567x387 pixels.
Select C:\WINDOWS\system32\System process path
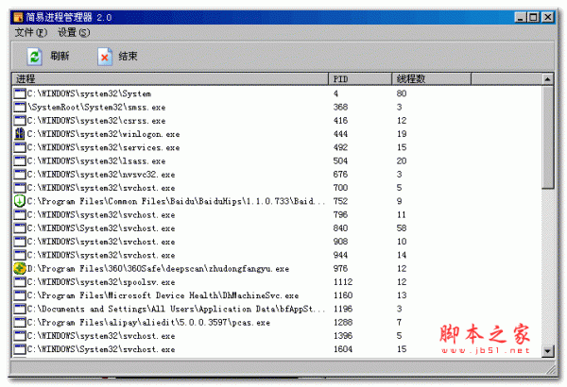coord(90,94)
